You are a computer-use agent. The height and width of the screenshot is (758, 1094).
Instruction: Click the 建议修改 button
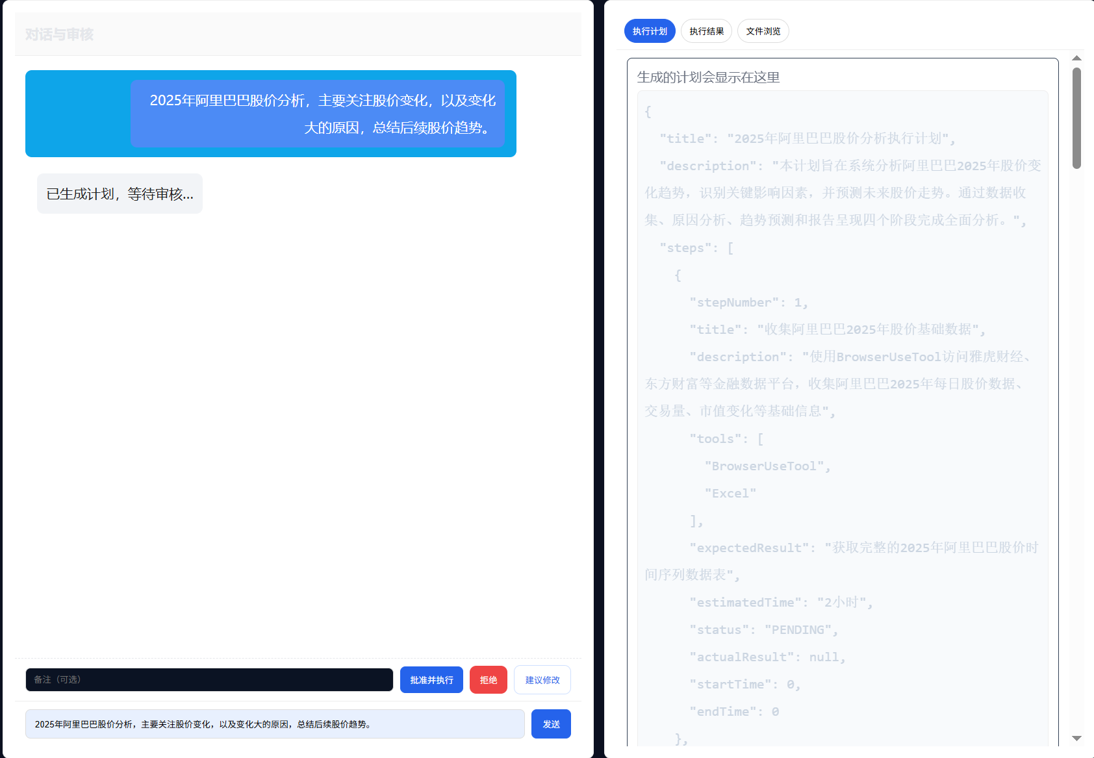(x=542, y=680)
